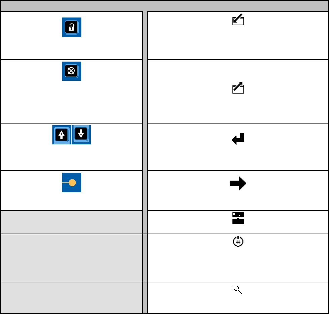Select the power symbol with hash icon
This screenshot has height=314, width=329.
pos(238,241)
